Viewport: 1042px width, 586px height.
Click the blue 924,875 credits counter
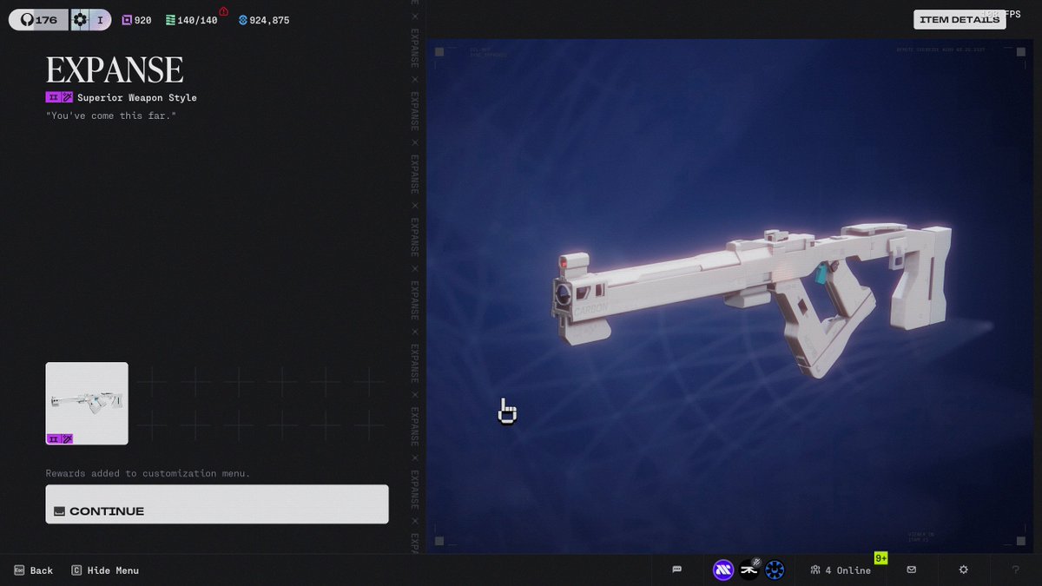pyautogui.click(x=264, y=20)
